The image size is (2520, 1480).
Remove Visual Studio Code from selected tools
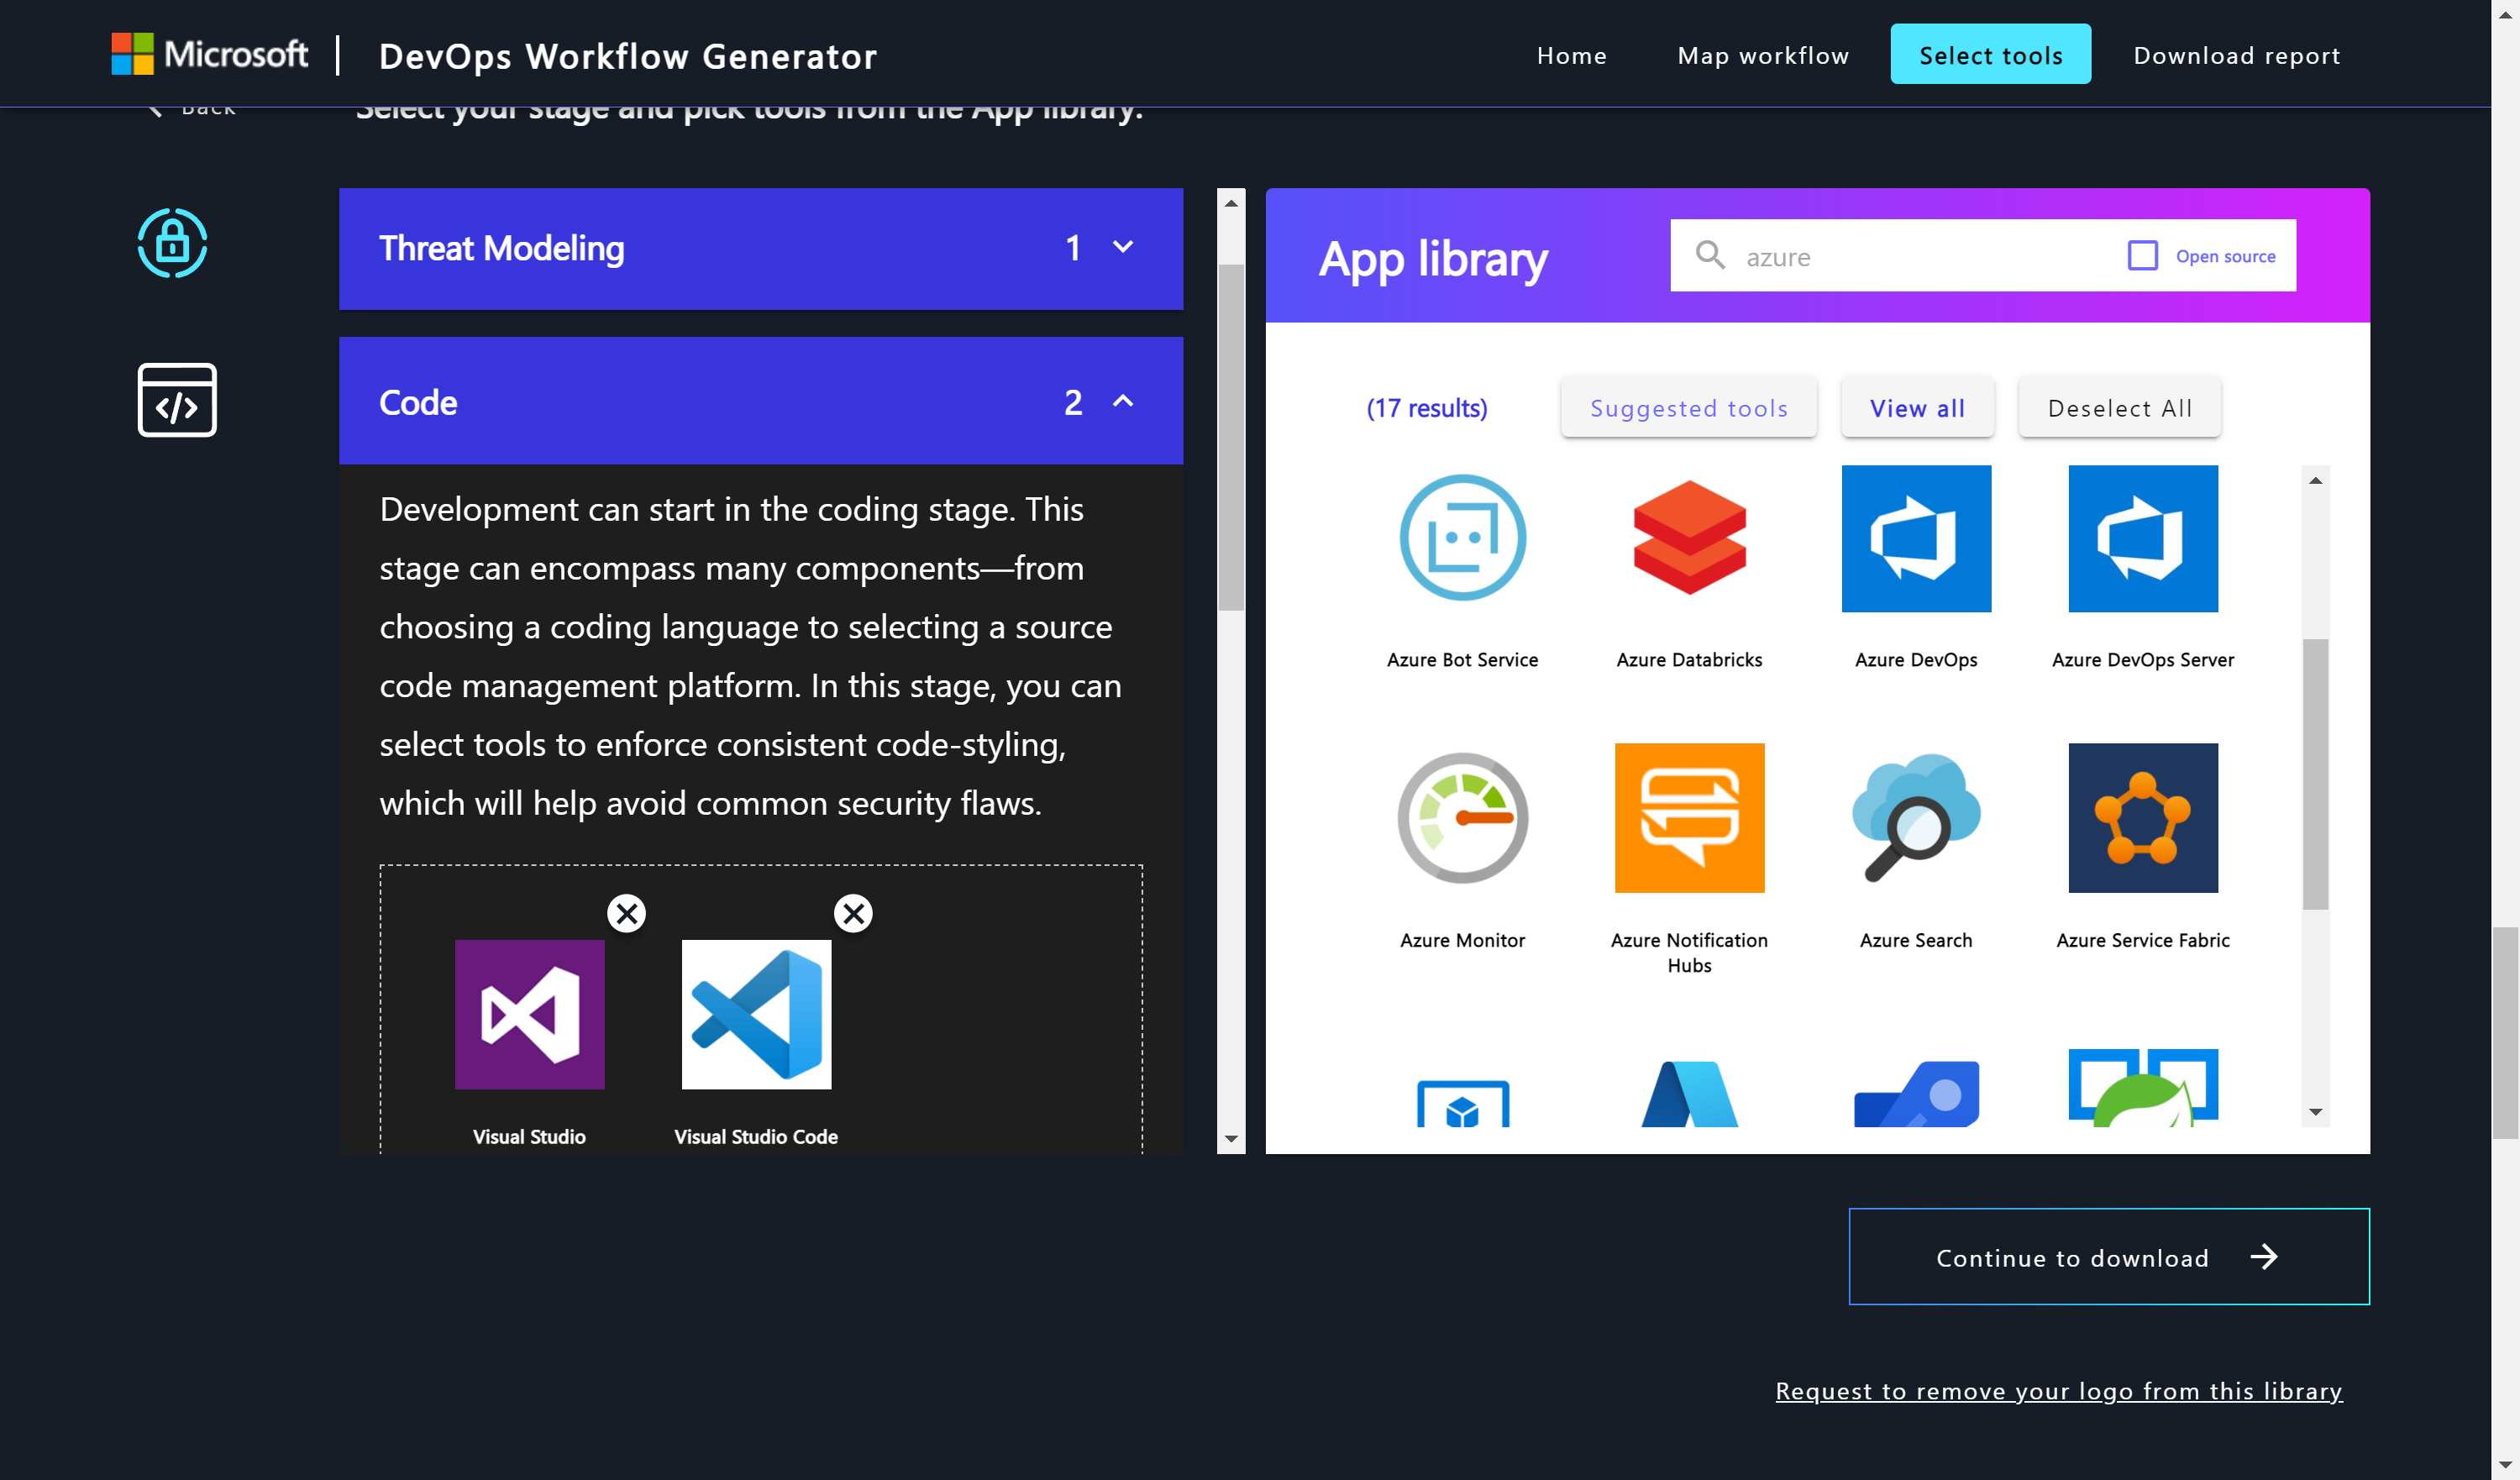tap(851, 913)
